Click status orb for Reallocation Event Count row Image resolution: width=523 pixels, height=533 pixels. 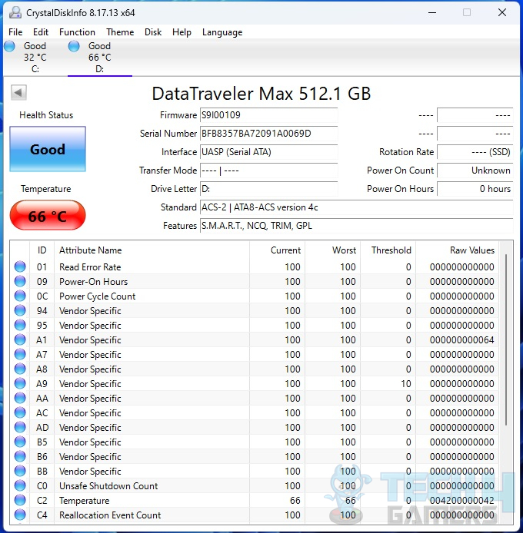pos(20,515)
